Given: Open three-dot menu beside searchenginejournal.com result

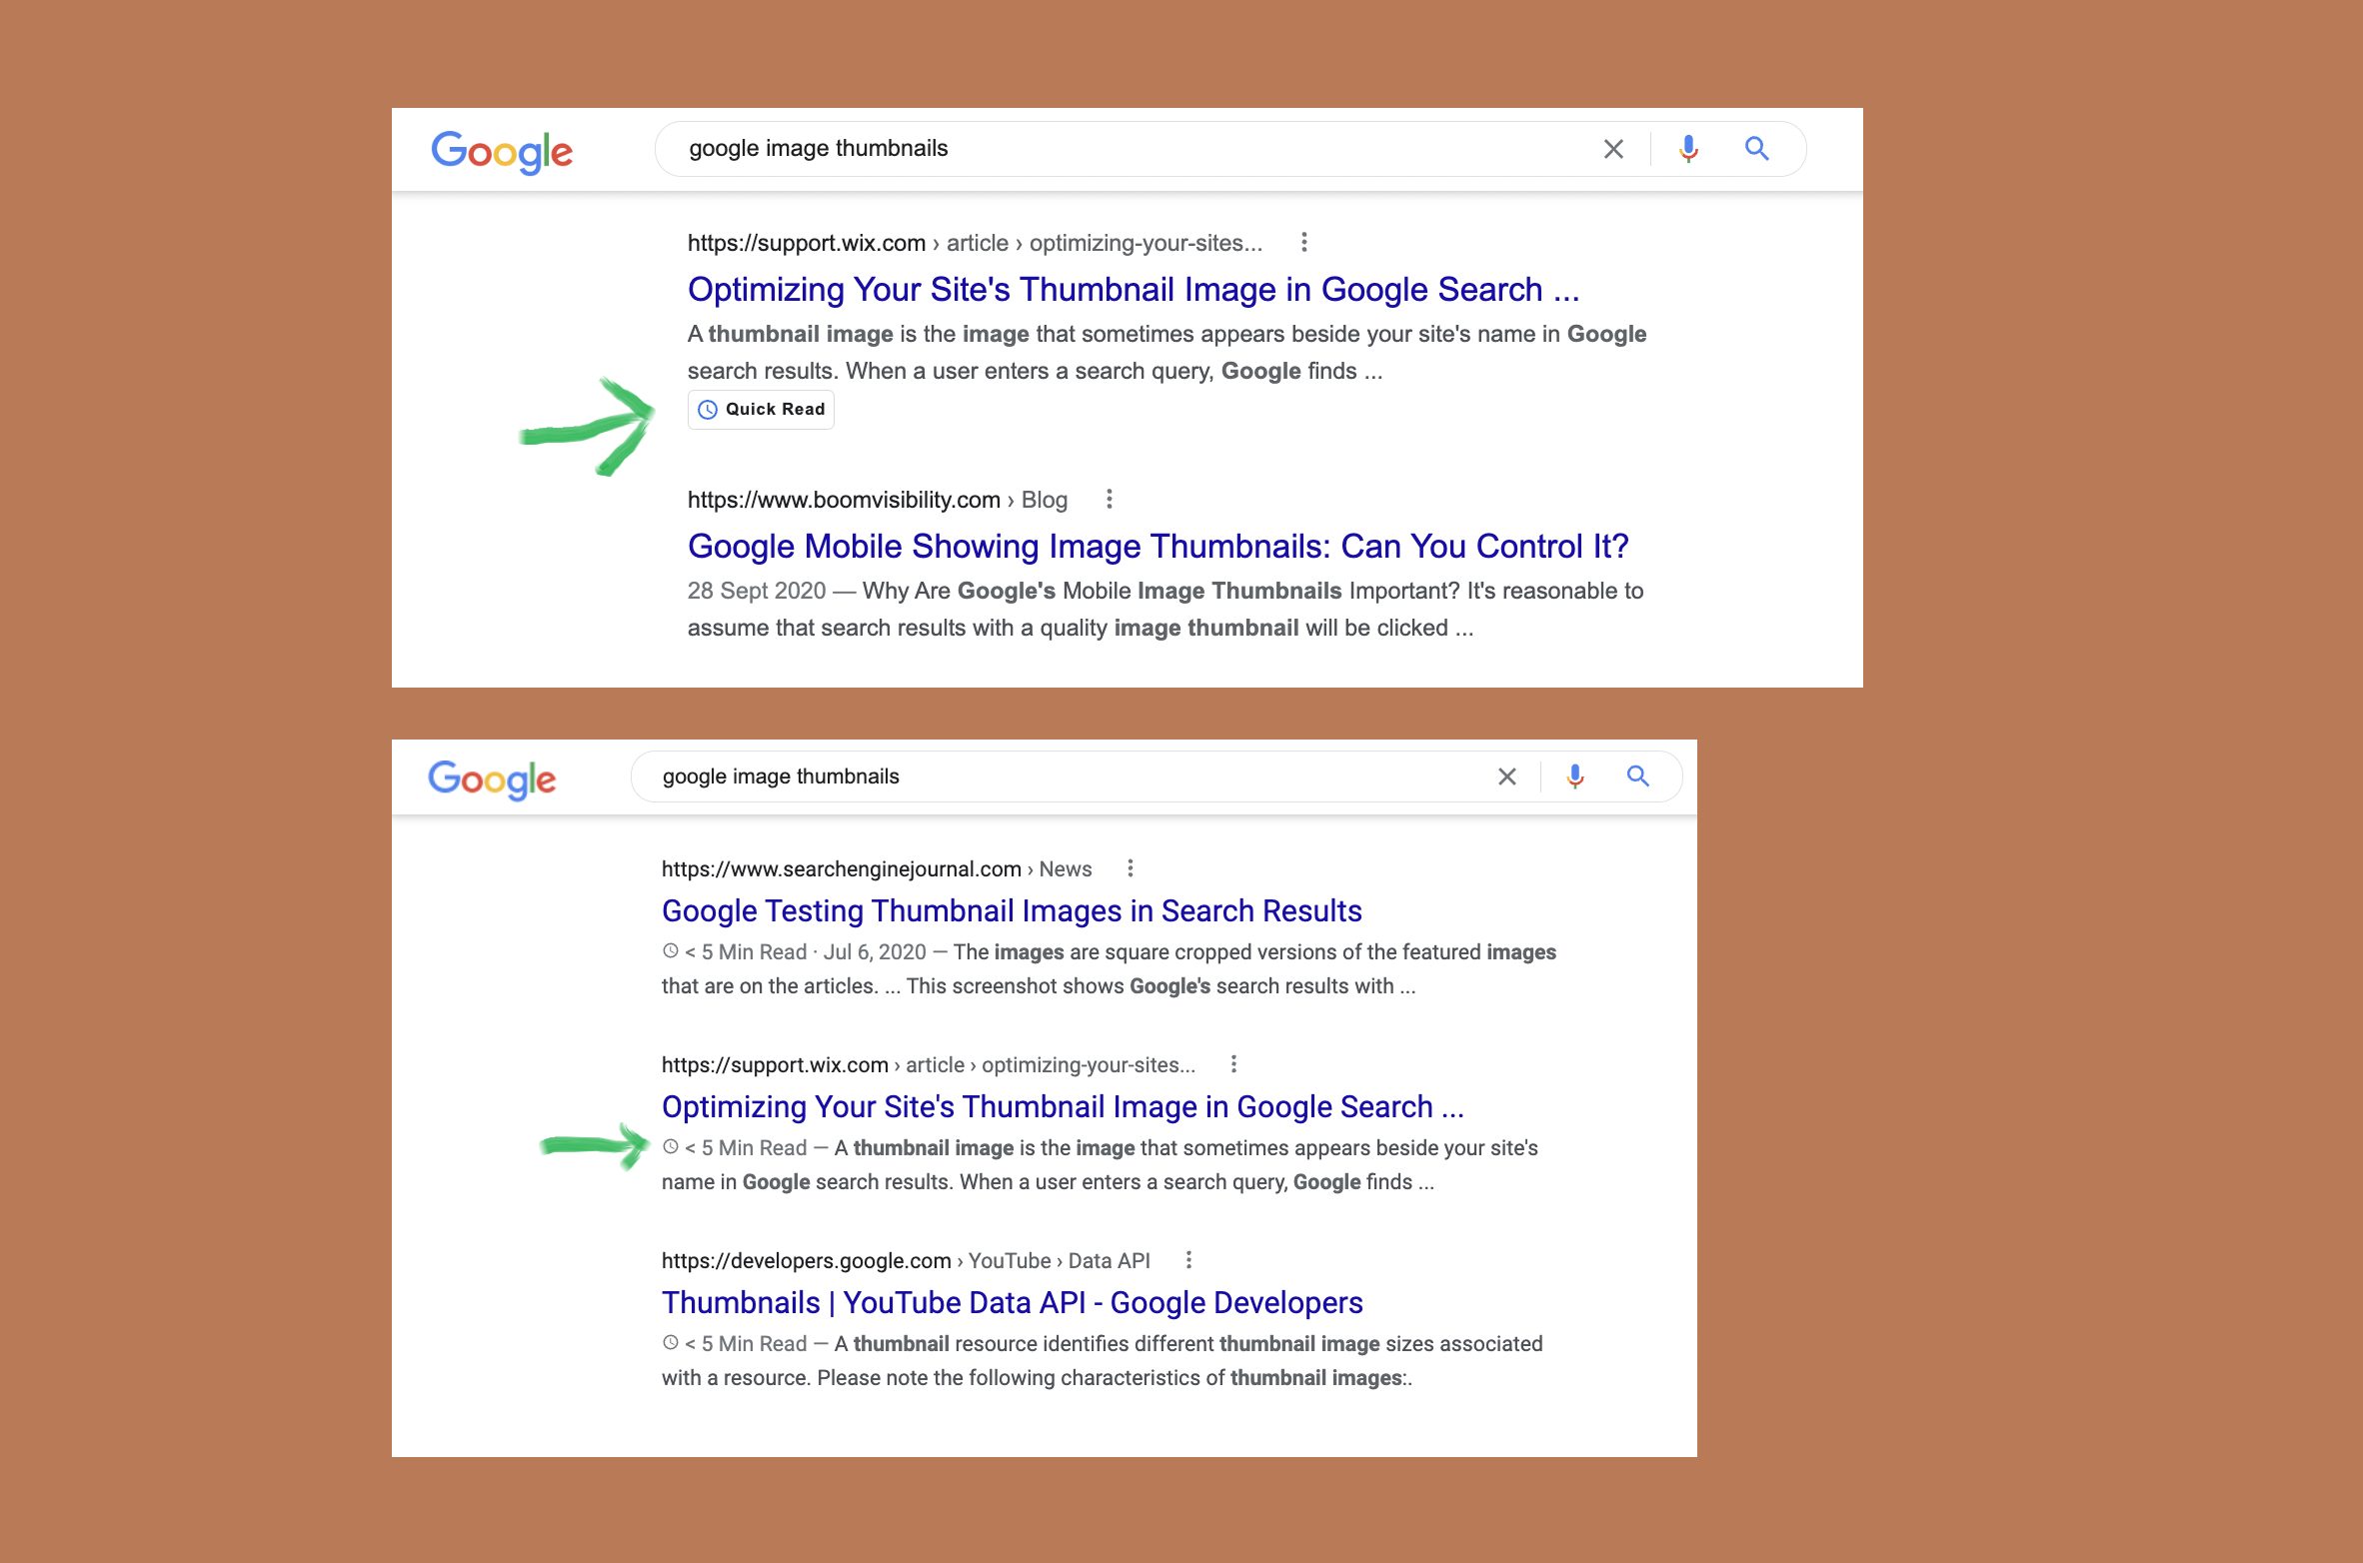Looking at the screenshot, I should click(x=1131, y=868).
